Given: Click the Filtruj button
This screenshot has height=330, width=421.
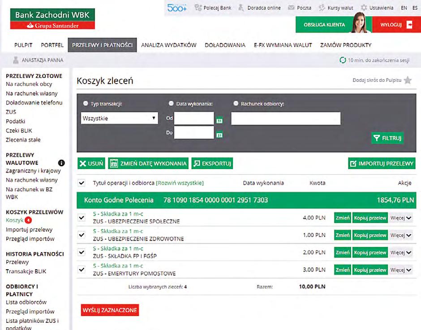Looking at the screenshot, I should click(387, 138).
